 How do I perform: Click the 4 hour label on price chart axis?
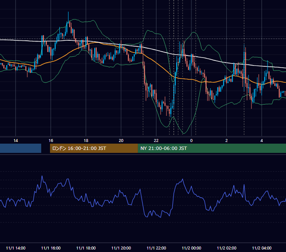(262, 141)
